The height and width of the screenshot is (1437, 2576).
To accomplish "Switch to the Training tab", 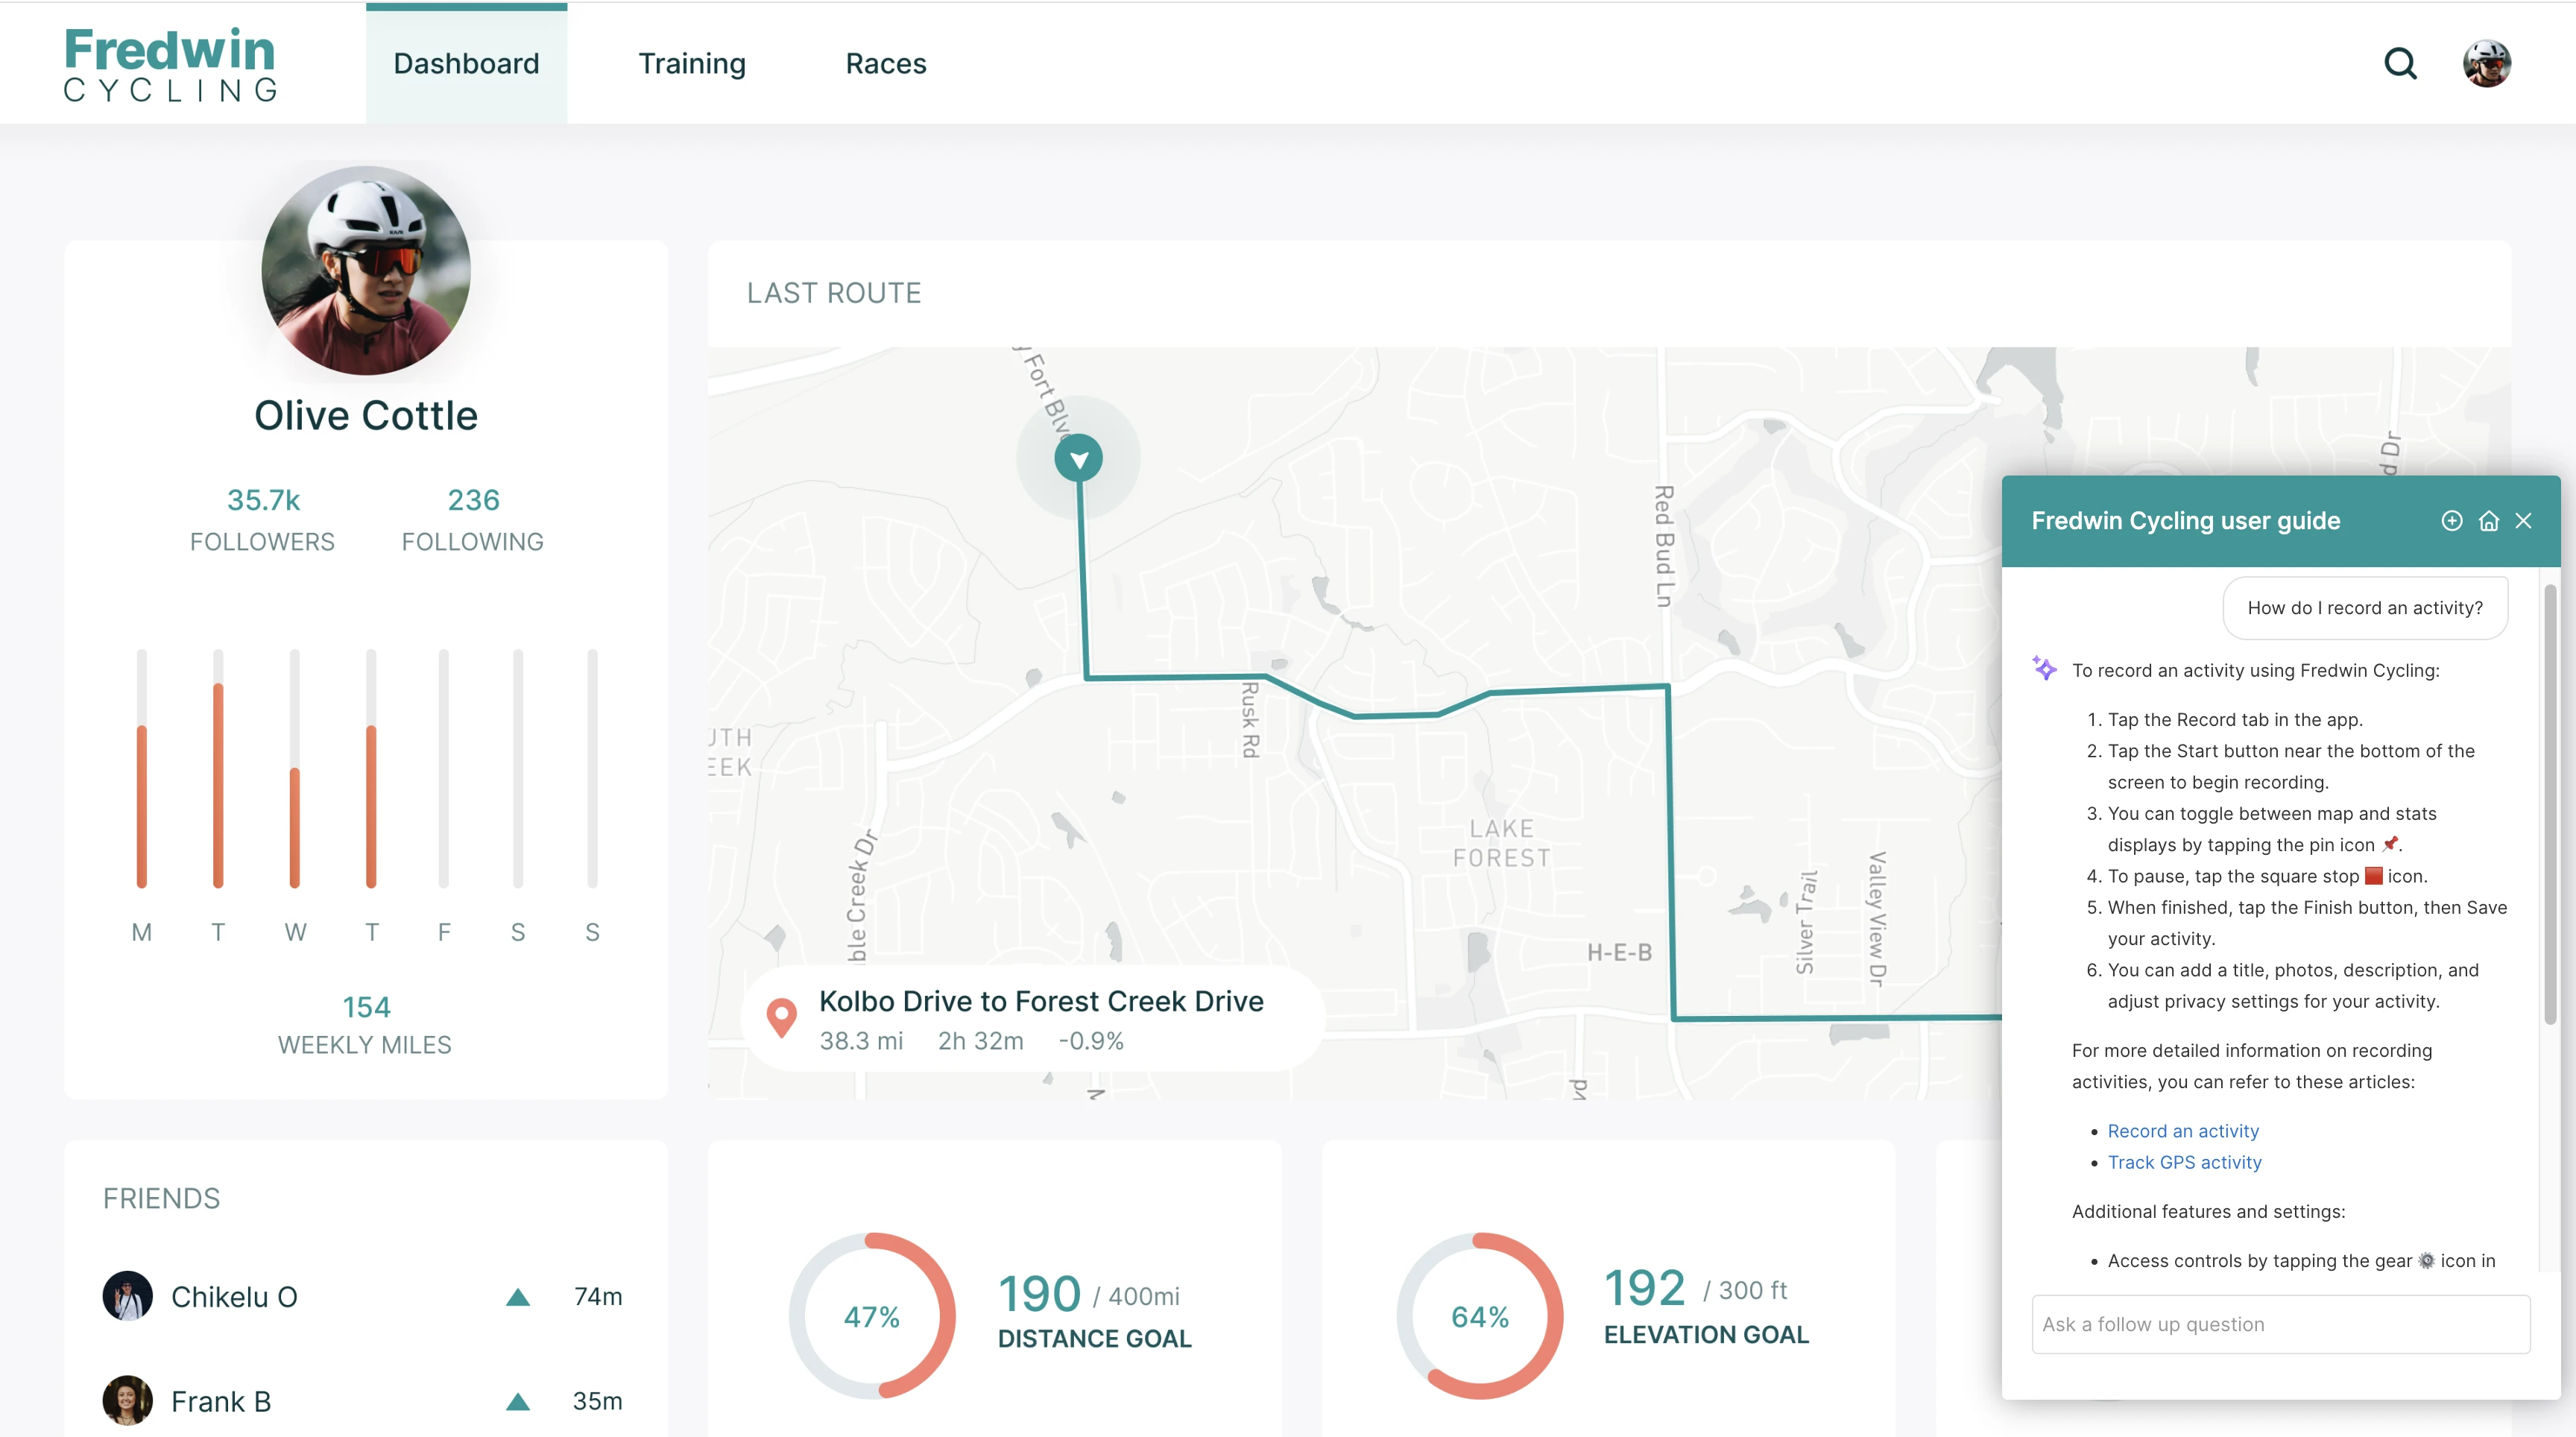I will (691, 64).
